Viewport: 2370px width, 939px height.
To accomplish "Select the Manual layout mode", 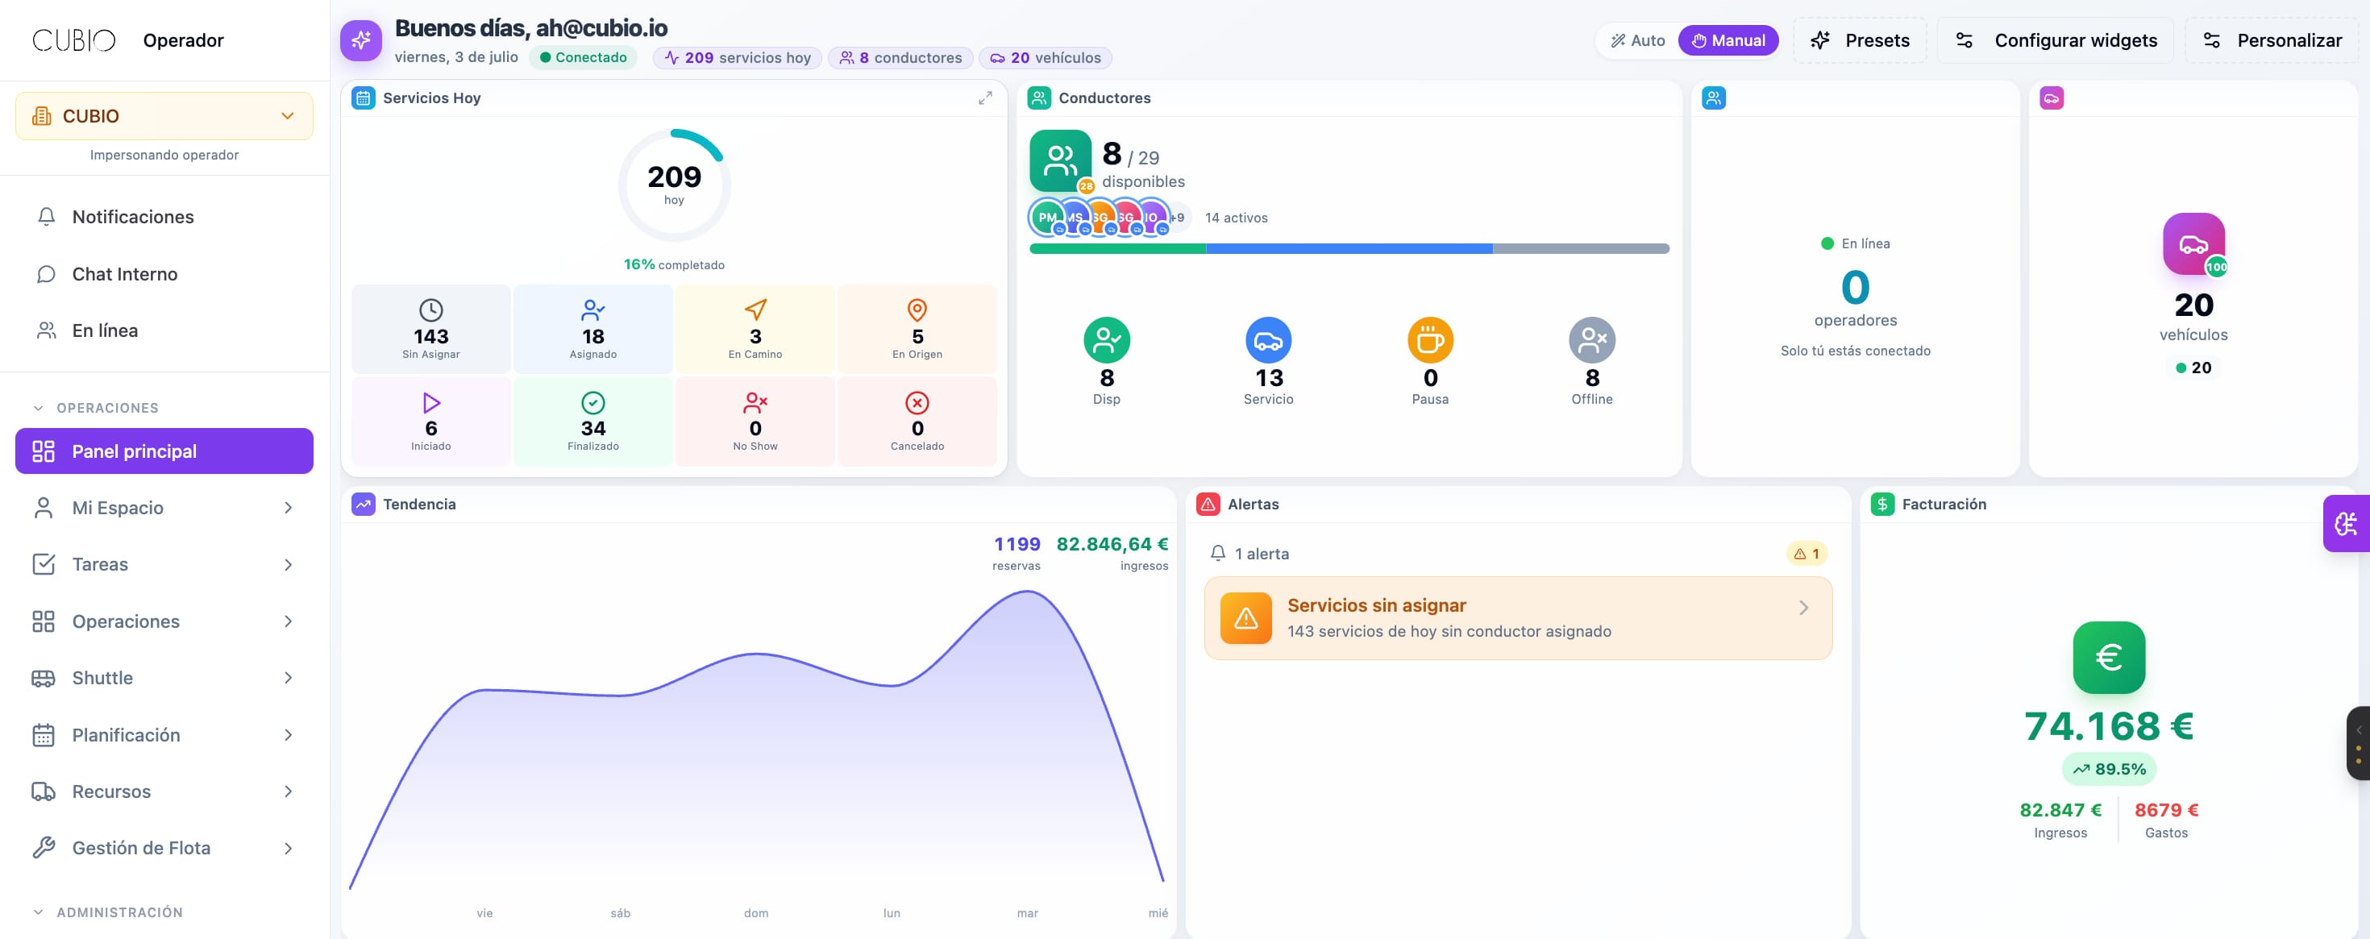I will tap(1728, 40).
